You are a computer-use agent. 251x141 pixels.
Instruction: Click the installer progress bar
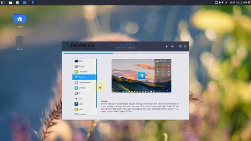125,53
